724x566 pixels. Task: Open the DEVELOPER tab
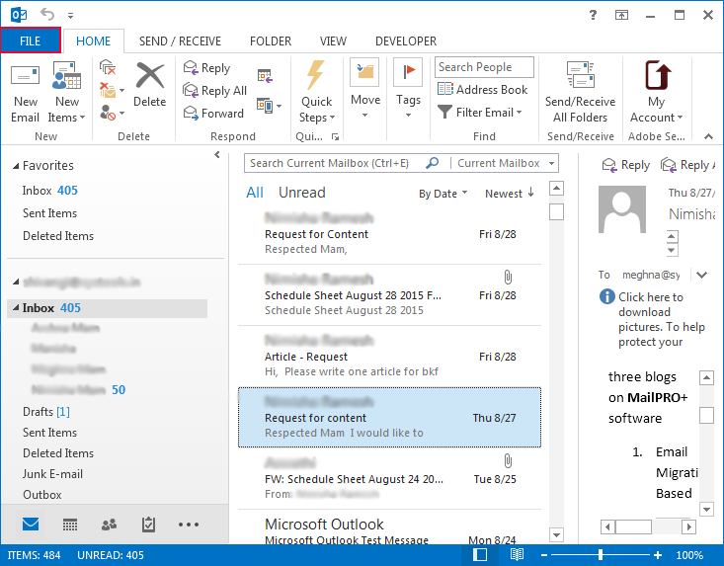pos(406,41)
